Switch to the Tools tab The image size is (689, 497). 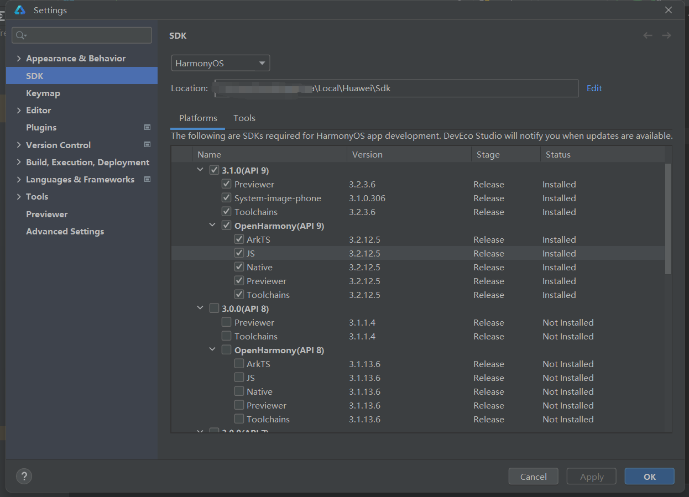[x=244, y=118]
